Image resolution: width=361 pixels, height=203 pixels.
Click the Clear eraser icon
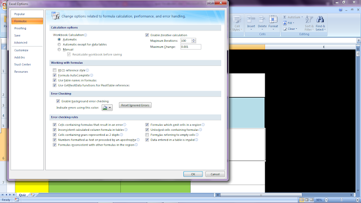click(x=285, y=29)
